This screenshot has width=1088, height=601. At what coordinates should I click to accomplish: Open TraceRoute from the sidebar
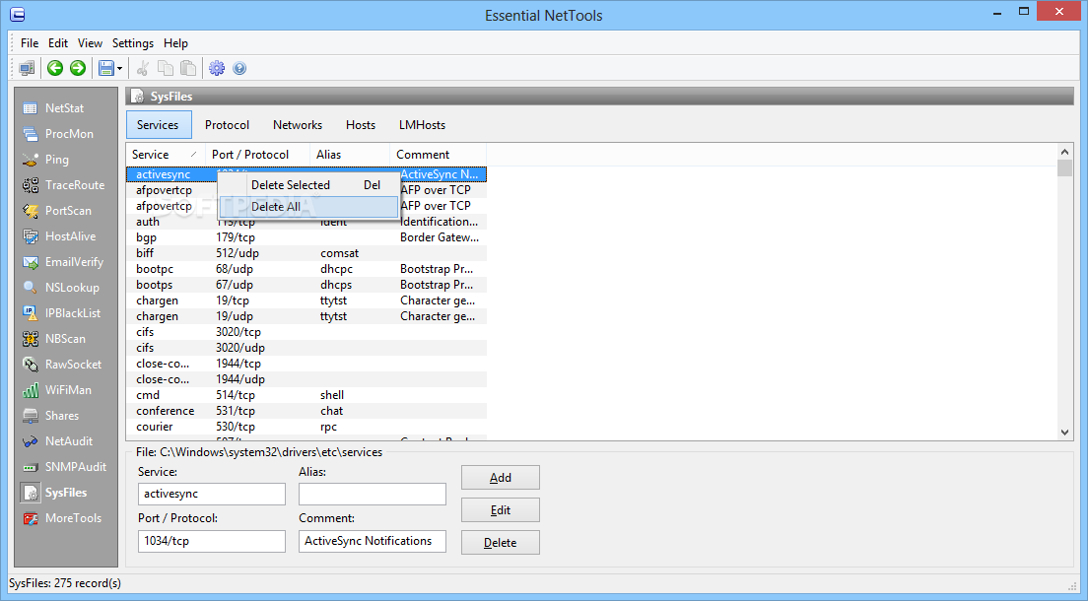tap(64, 185)
